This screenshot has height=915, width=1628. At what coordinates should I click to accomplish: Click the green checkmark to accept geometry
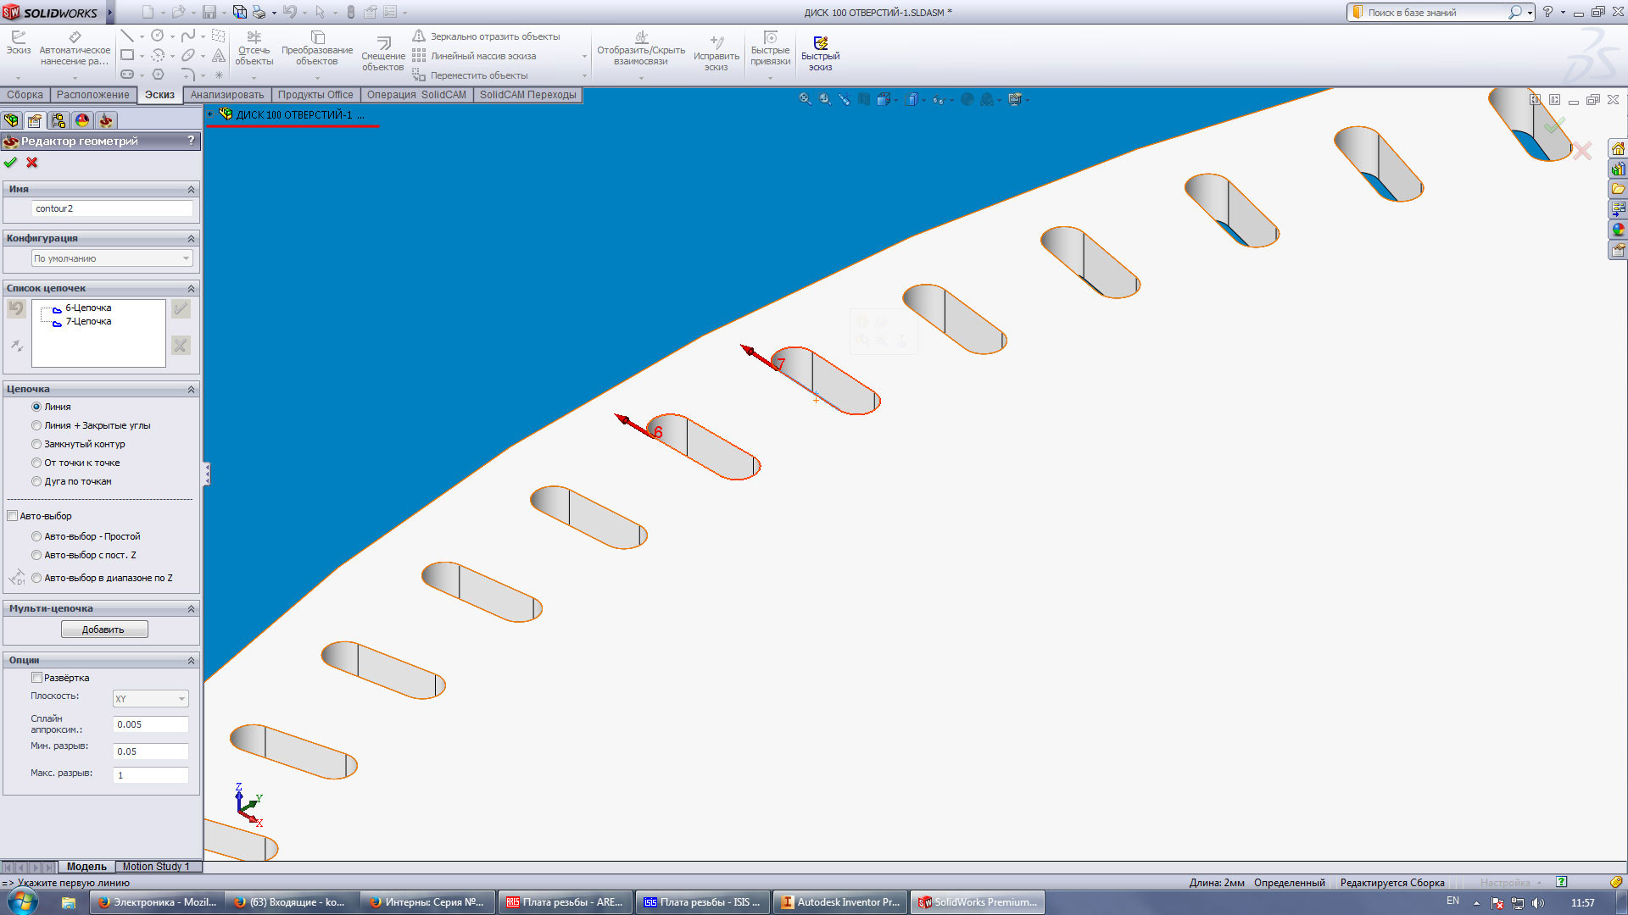click(10, 163)
